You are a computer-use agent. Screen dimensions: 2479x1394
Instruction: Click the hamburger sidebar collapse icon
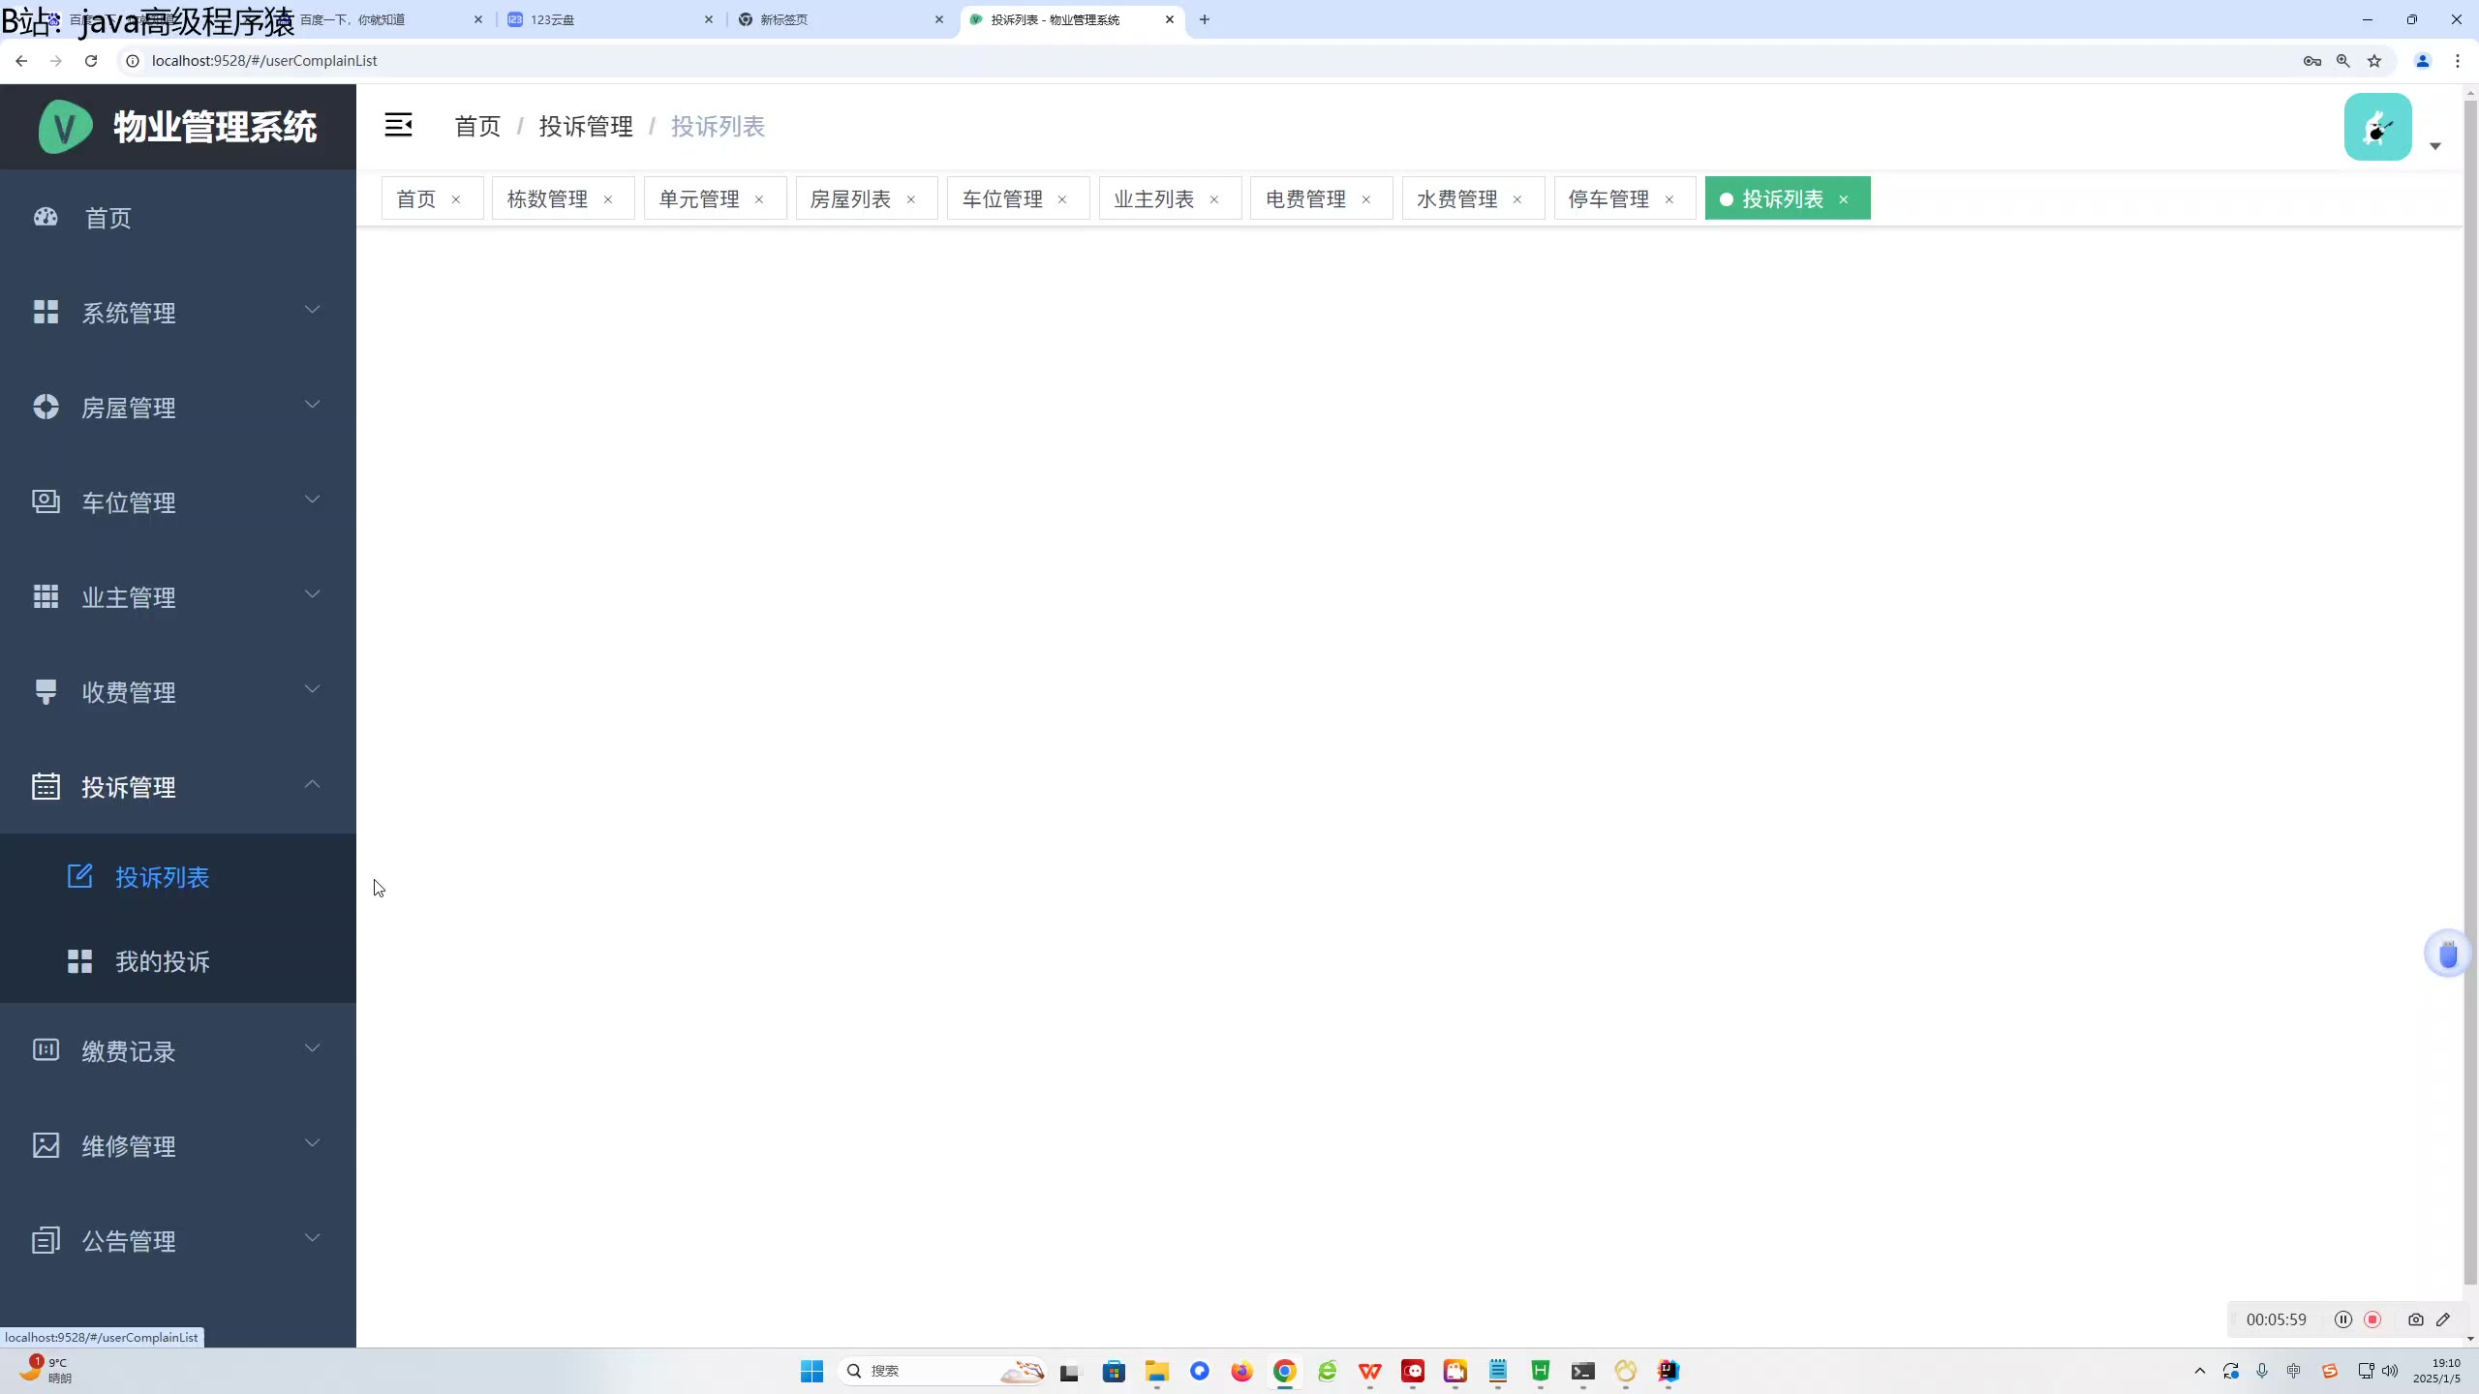[x=398, y=125]
